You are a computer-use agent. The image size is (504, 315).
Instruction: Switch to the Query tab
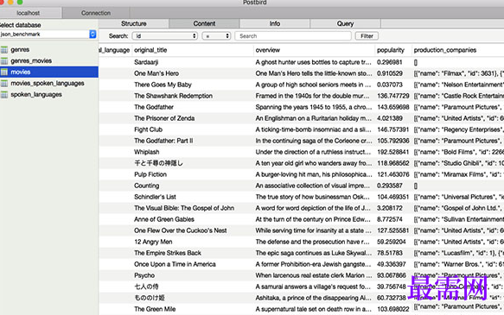tap(345, 23)
